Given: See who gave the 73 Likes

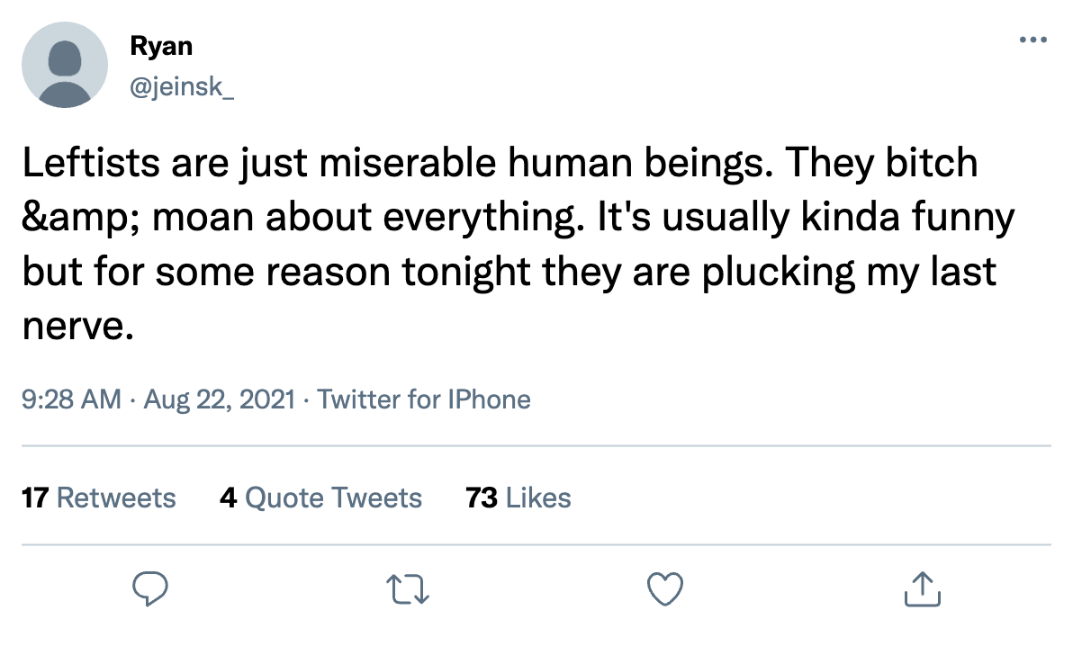Looking at the screenshot, I should pos(518,498).
